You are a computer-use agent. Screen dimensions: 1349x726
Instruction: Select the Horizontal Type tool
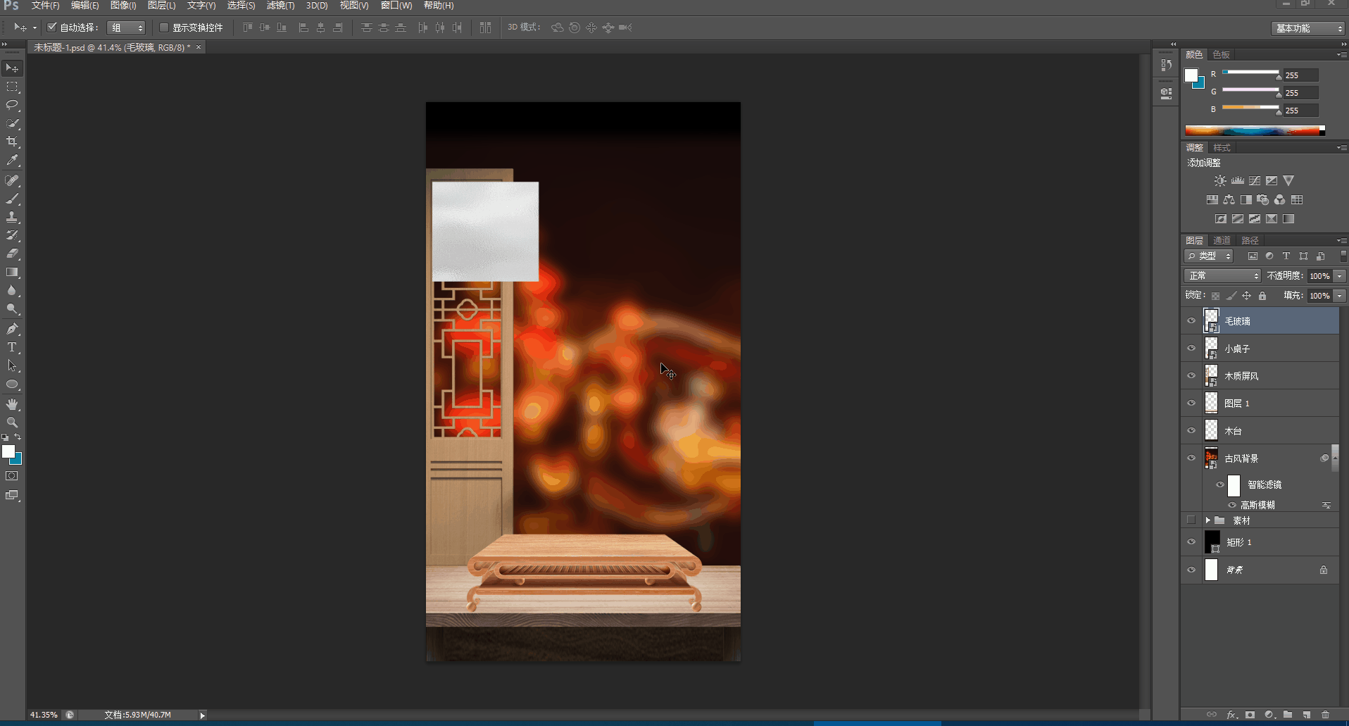(12, 347)
